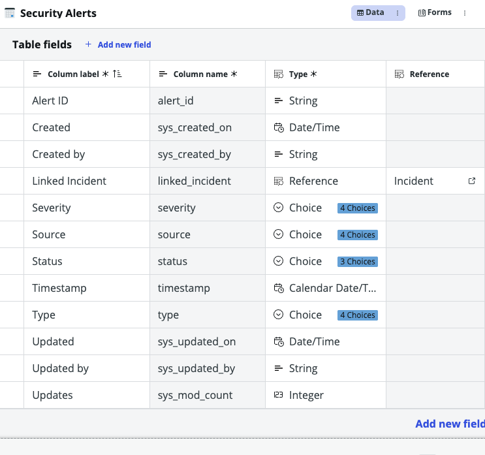Select the Updated by label cell
Image resolution: width=485 pixels, height=455 pixels.
tap(87, 368)
